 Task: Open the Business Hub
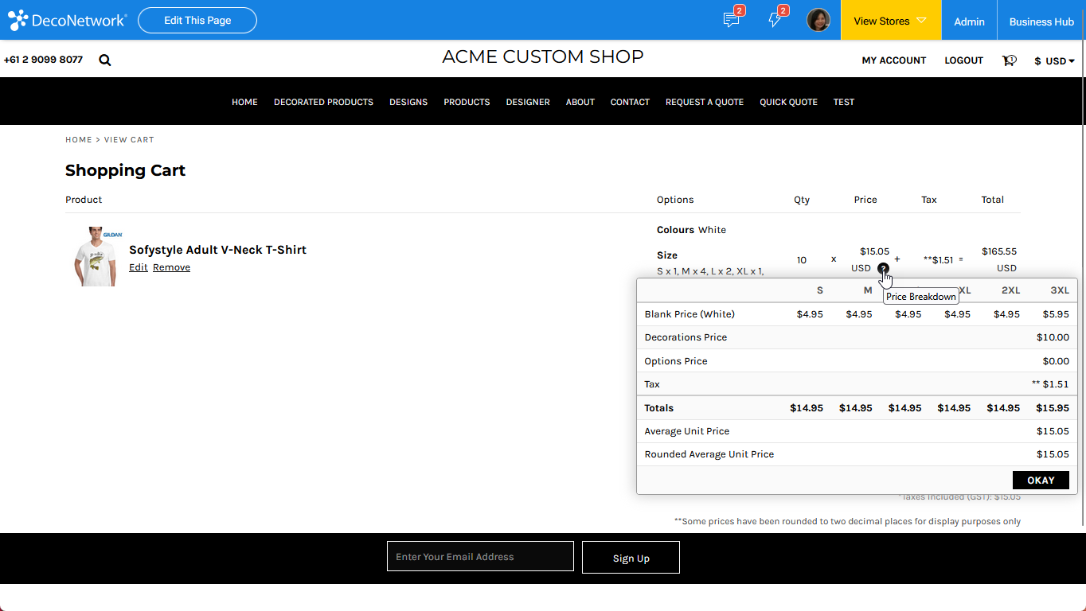1041,21
